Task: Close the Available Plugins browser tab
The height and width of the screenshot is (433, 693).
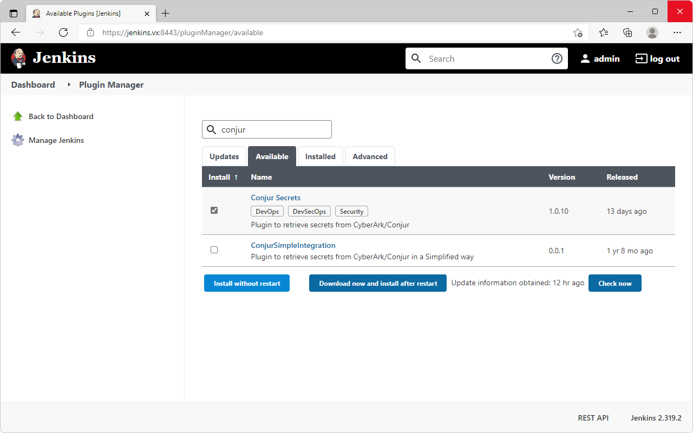Action: (x=147, y=13)
